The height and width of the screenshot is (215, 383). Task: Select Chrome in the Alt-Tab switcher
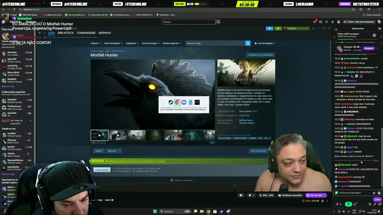tap(177, 102)
